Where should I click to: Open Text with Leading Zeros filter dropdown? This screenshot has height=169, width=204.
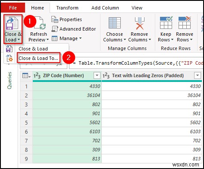198,75
